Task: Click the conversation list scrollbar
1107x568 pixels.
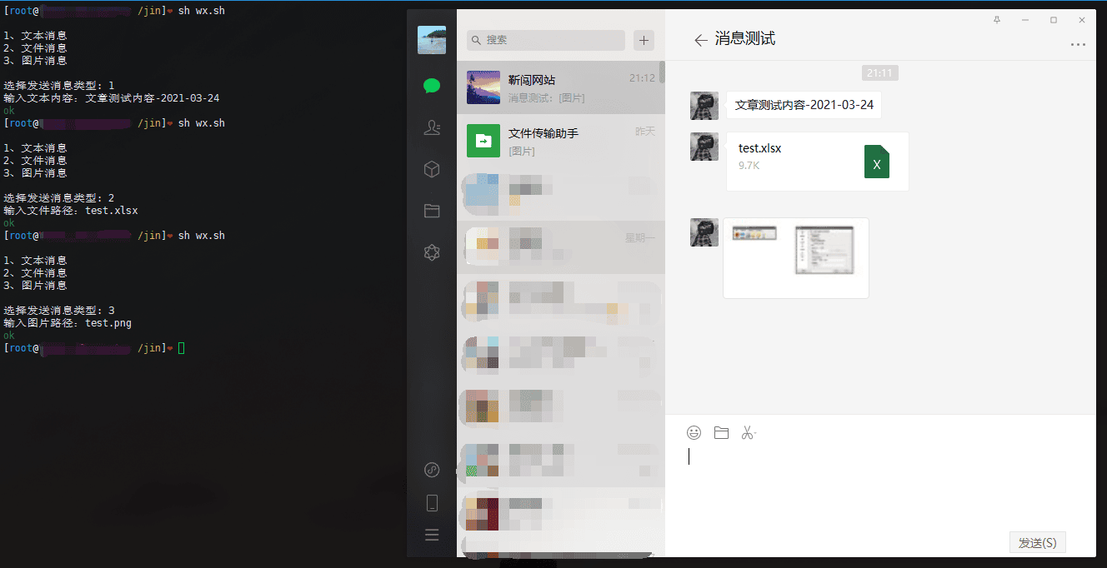Action: click(x=662, y=72)
